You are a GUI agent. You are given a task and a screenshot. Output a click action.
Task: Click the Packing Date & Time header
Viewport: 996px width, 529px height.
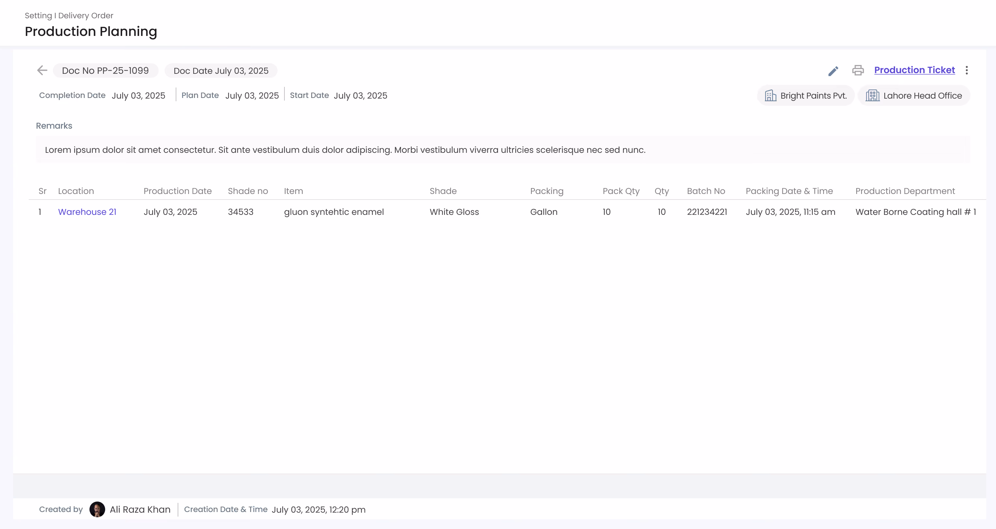(789, 191)
